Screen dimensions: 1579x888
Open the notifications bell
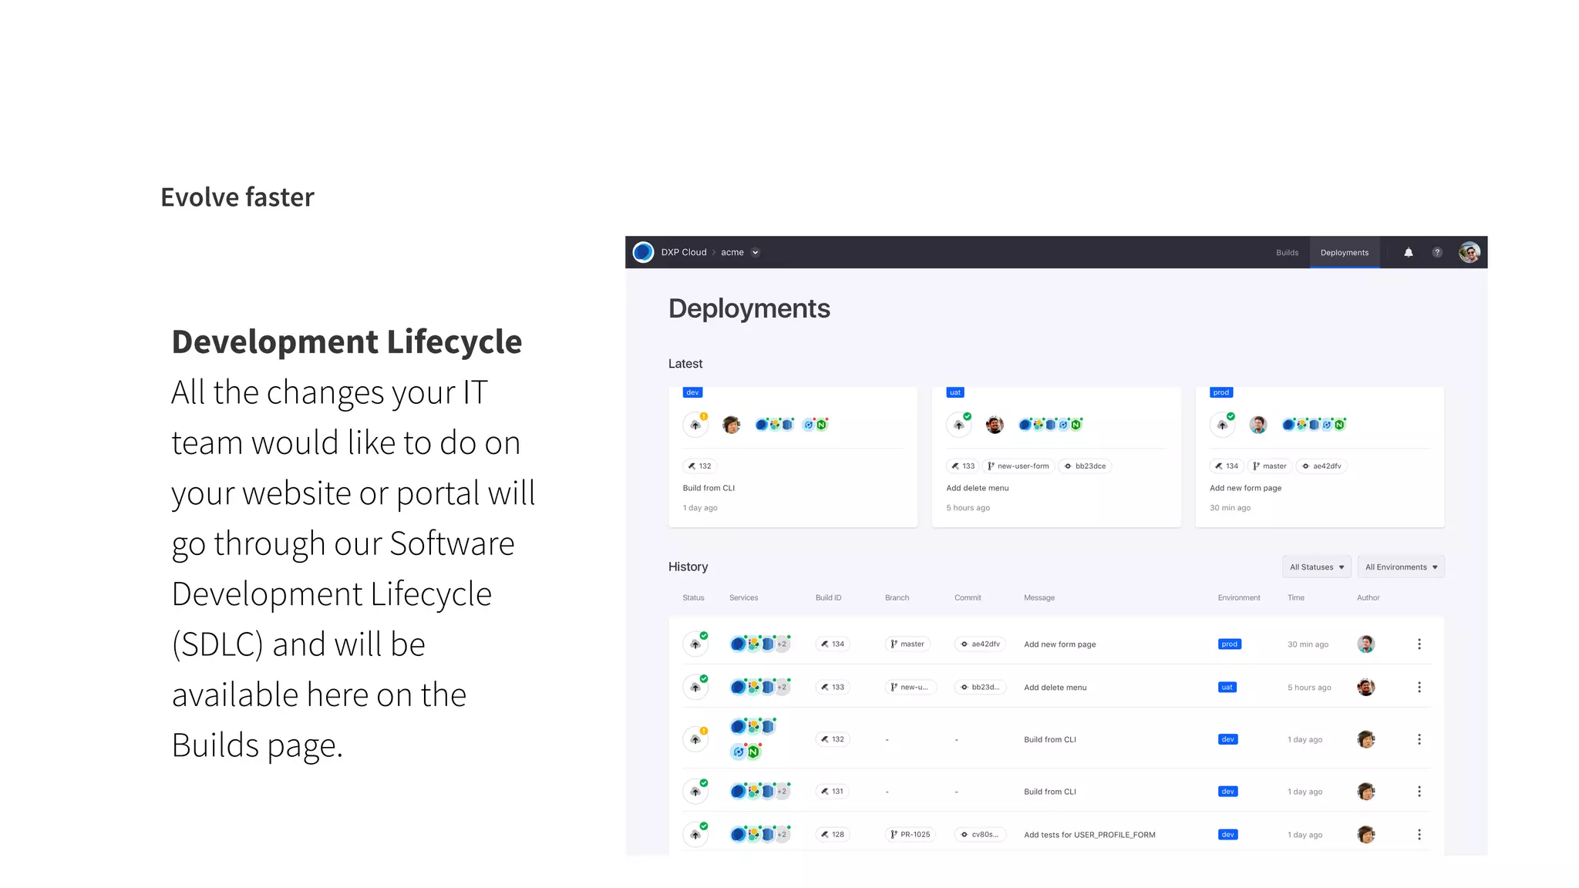pos(1409,252)
